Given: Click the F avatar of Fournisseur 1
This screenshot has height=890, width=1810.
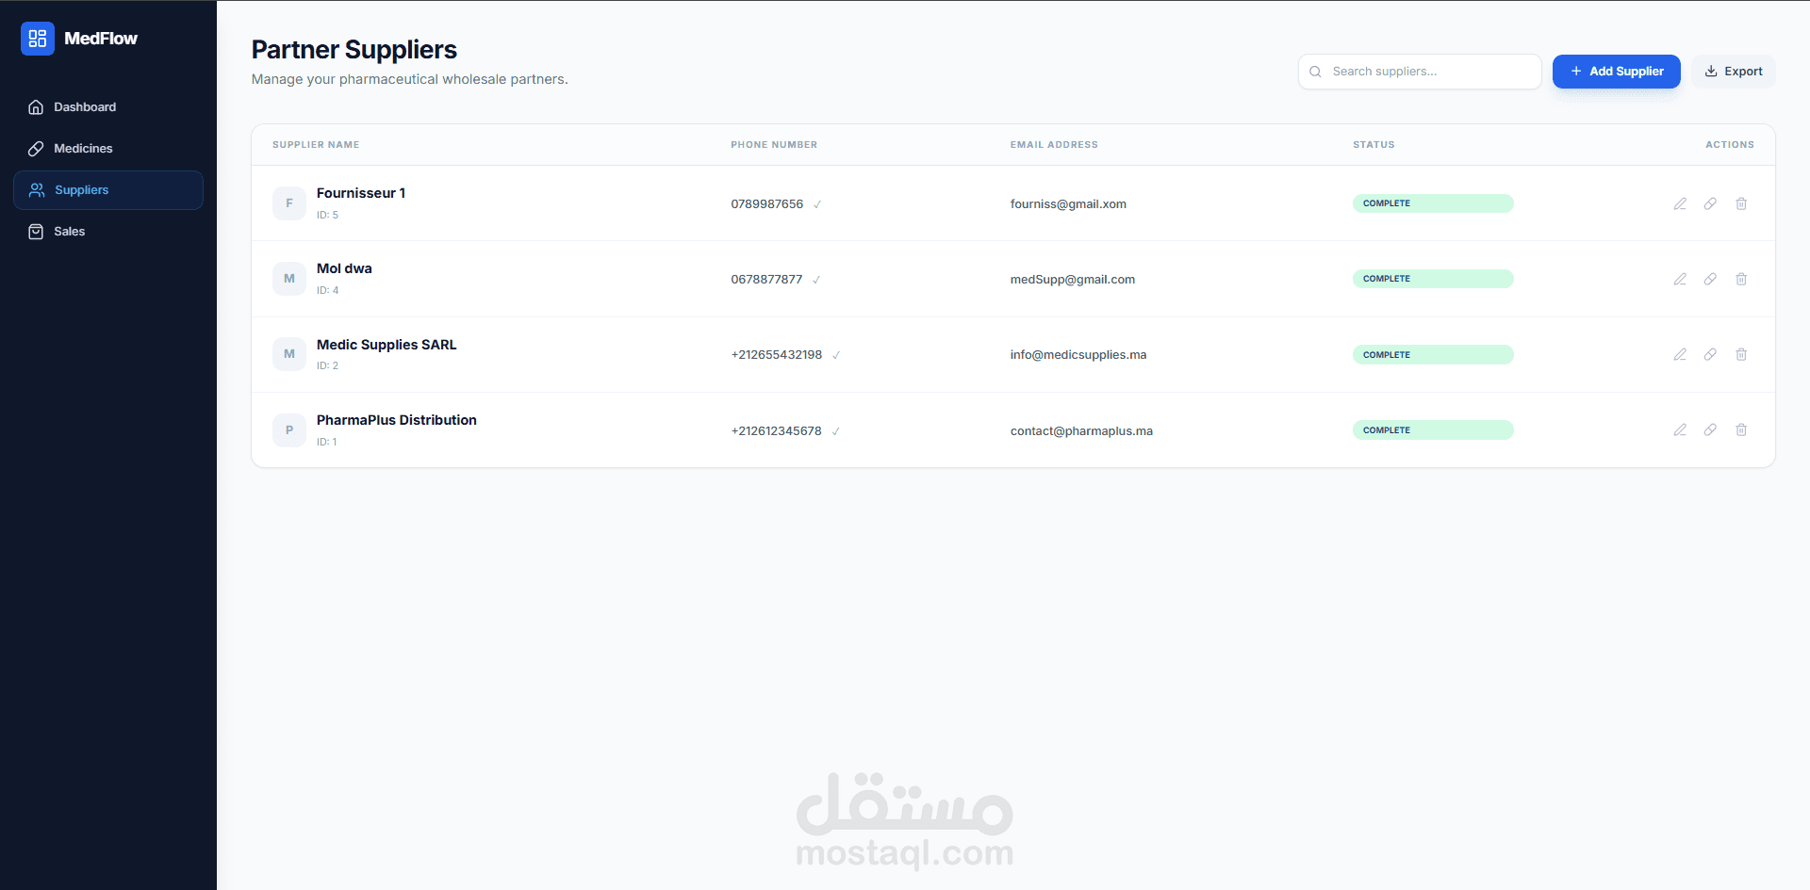Looking at the screenshot, I should (x=289, y=203).
